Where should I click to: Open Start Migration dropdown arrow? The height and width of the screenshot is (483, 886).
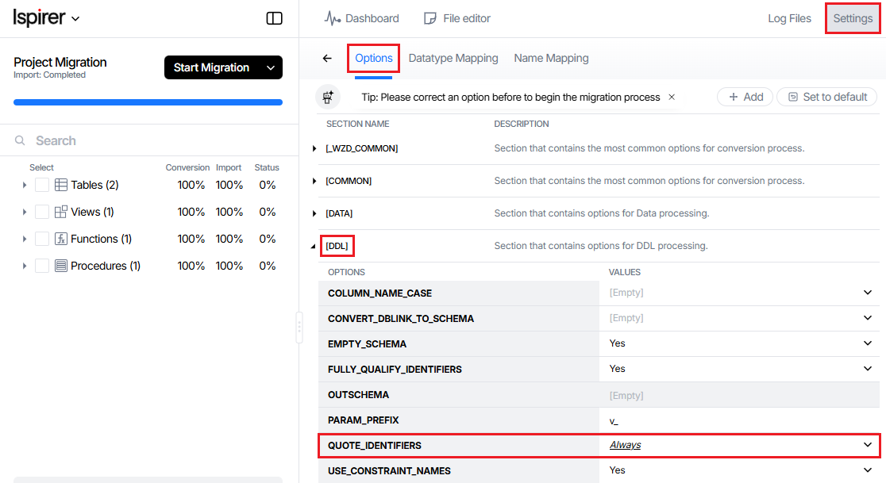click(x=271, y=68)
